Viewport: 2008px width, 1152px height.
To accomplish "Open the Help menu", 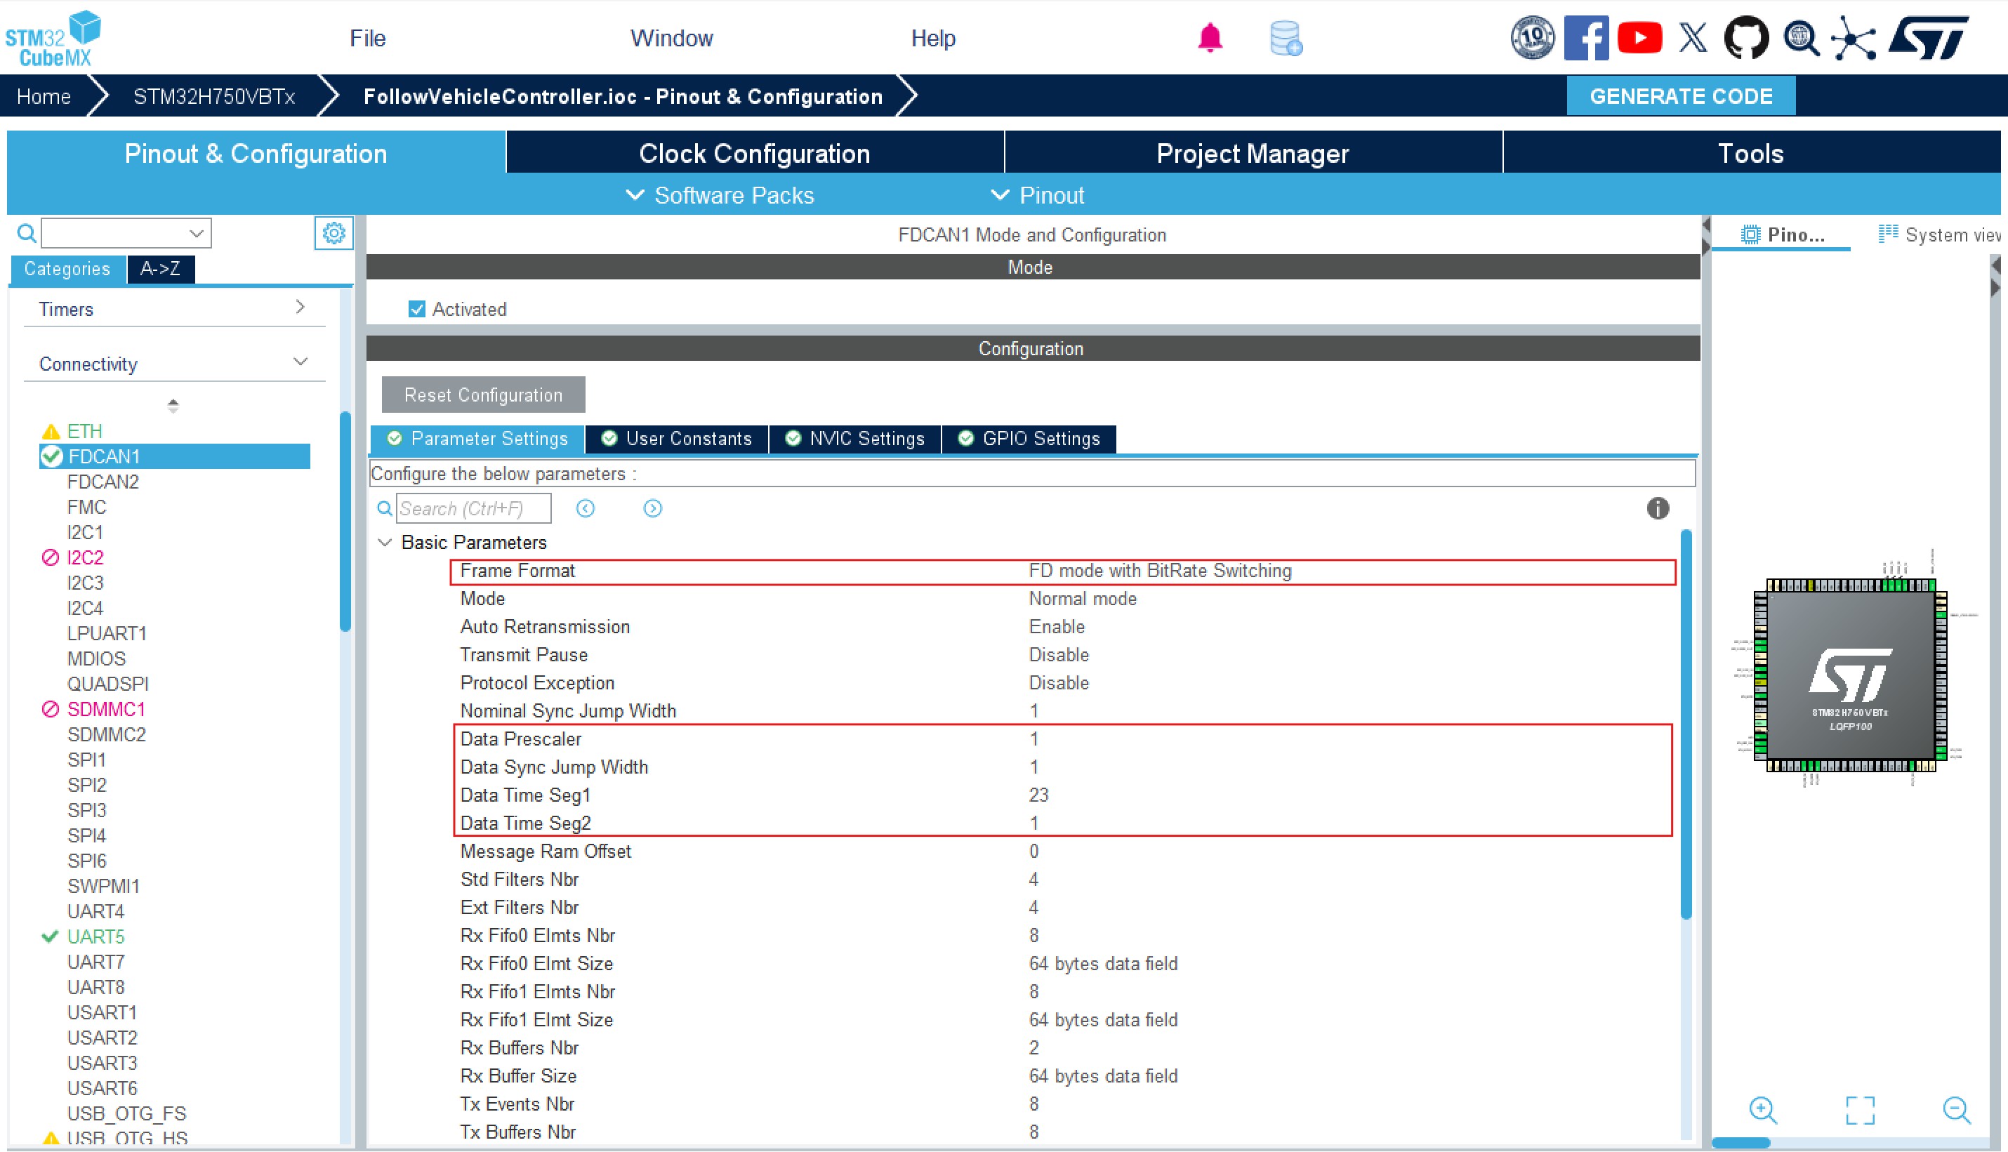I will tap(933, 38).
